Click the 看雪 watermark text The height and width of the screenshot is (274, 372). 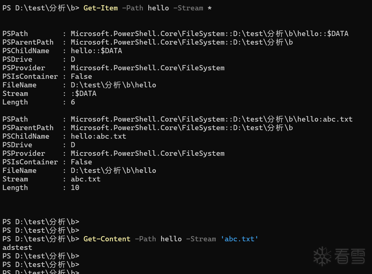[x=350, y=256]
